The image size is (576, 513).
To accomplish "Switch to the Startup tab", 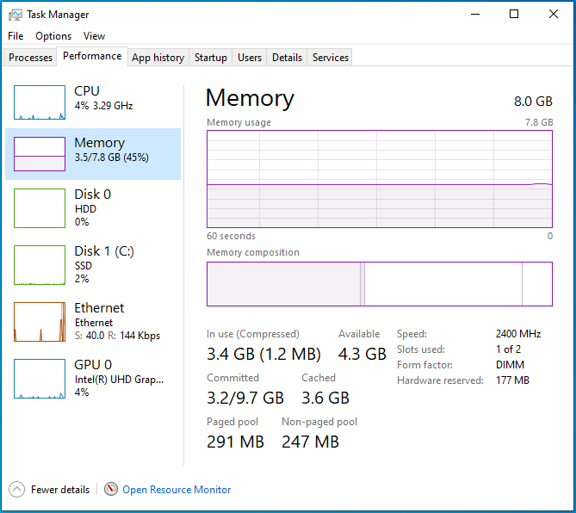I will [x=211, y=58].
